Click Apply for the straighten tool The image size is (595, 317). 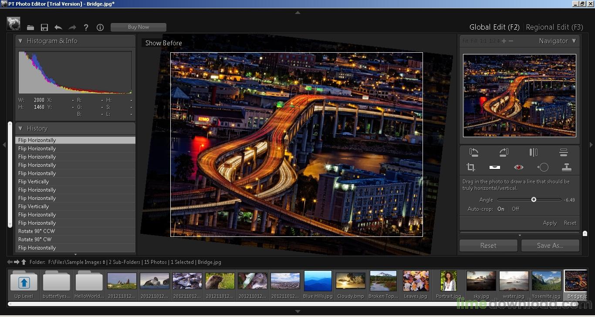click(550, 223)
